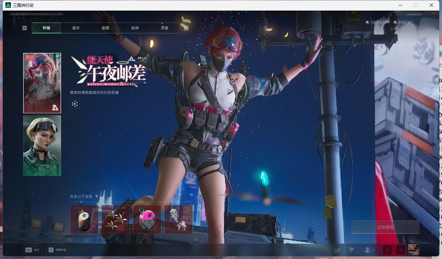Screen dimensions: 442x259
Task: Click the 正在使用 button
Action: tap(385, 227)
